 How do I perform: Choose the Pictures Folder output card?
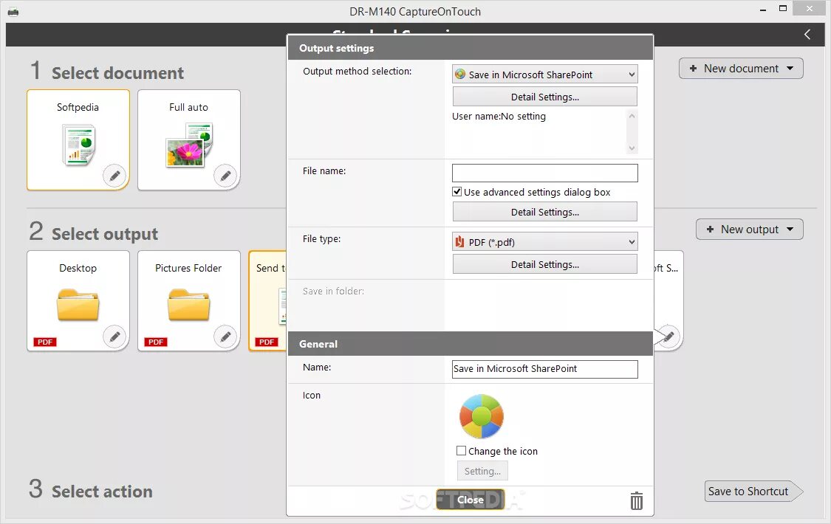point(188,300)
